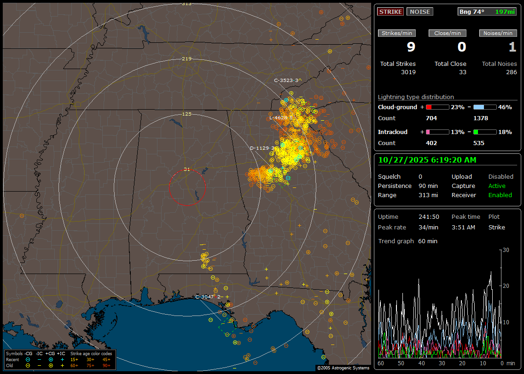524x374 pixels.
Task: Click the NOISE indicator button
Action: 419,12
